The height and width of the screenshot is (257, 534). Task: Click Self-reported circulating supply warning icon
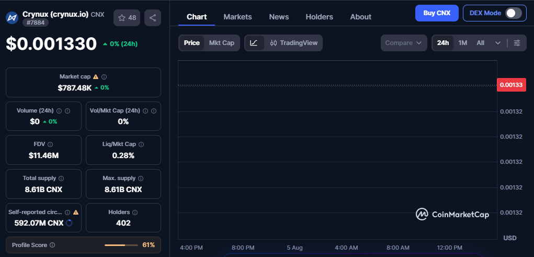76,212
